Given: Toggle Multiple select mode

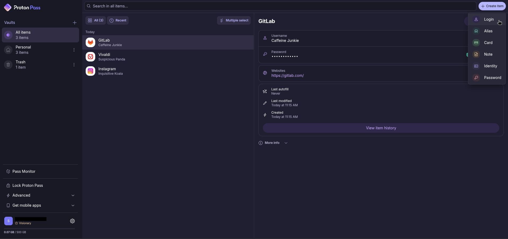Looking at the screenshot, I should [x=234, y=20].
